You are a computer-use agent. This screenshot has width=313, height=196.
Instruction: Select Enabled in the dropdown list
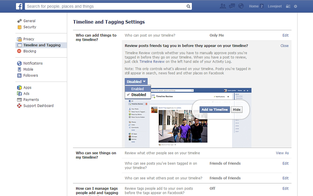(138, 89)
